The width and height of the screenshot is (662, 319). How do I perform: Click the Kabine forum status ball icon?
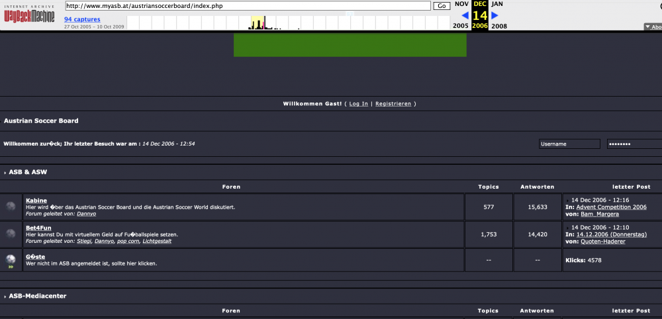(11, 206)
